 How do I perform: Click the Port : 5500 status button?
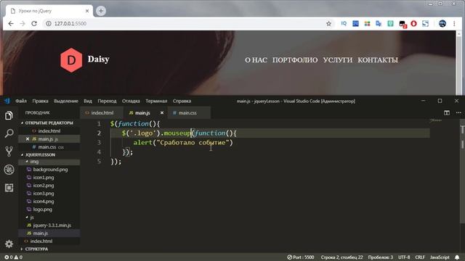[x=301, y=257]
